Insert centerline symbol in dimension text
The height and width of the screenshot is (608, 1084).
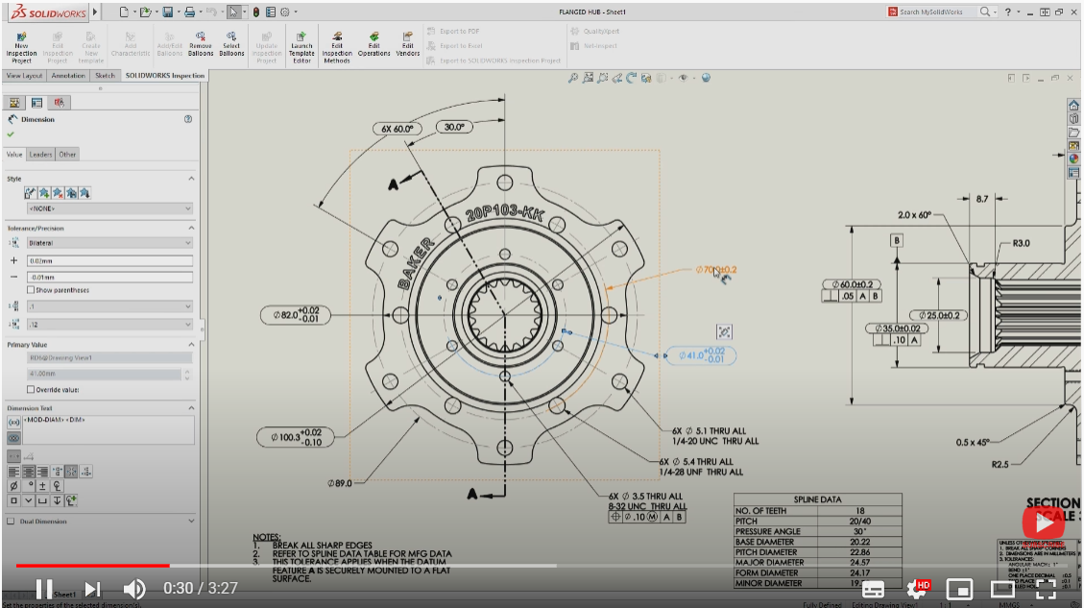coord(58,486)
